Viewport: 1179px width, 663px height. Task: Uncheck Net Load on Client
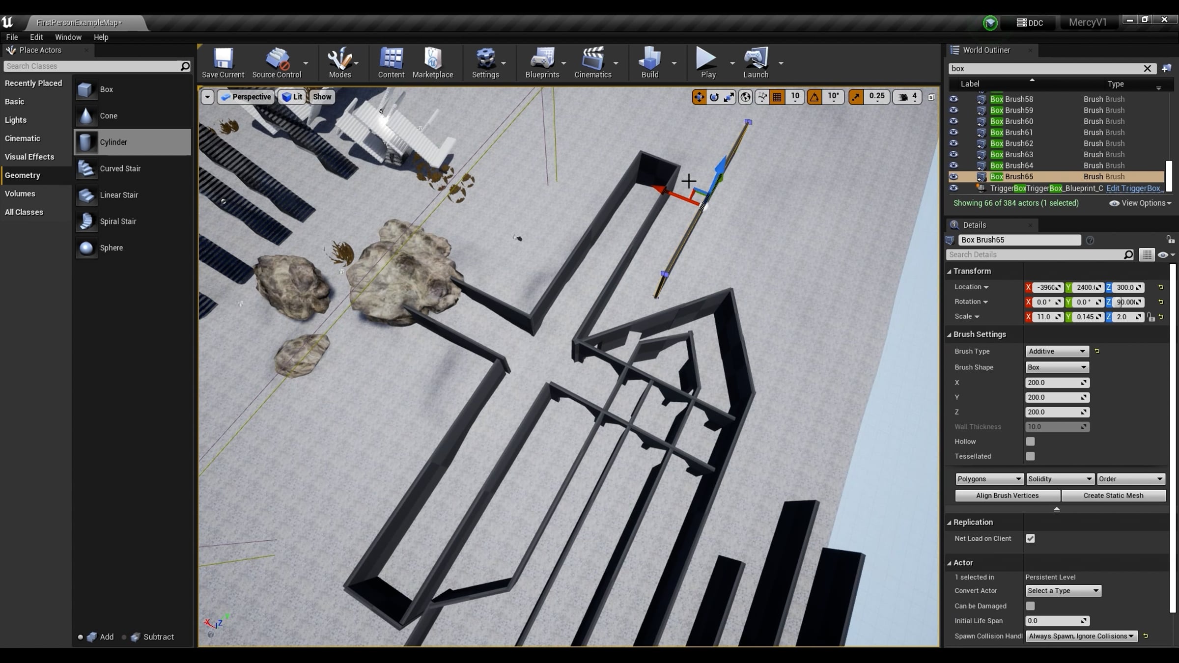tap(1030, 538)
